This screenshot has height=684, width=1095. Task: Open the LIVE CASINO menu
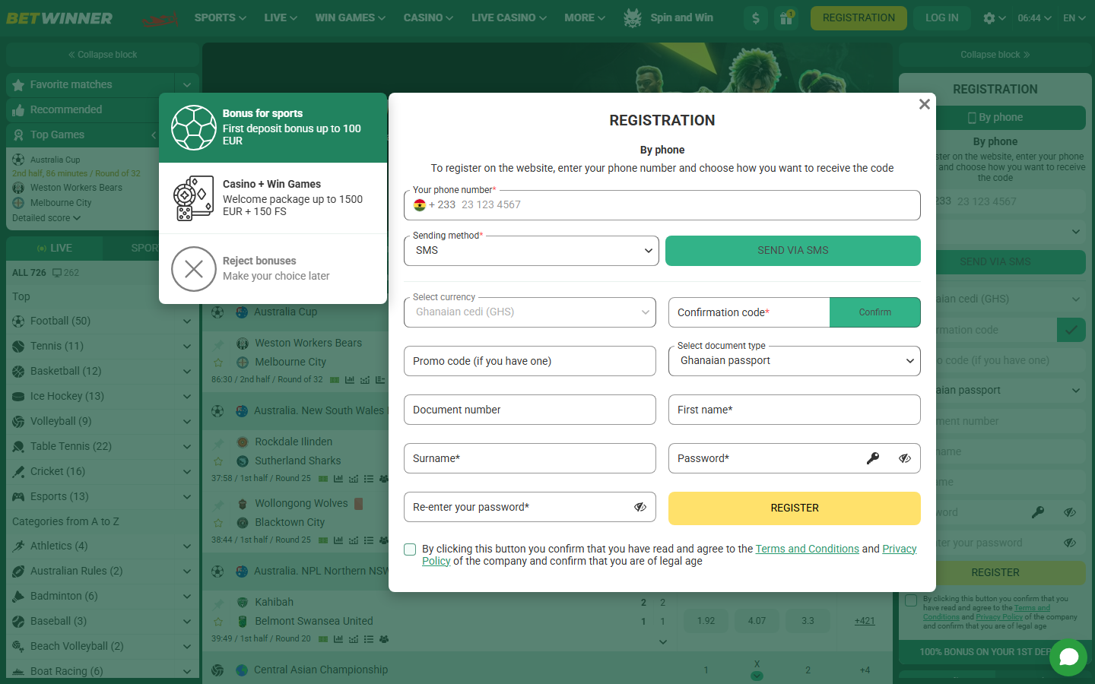click(509, 17)
